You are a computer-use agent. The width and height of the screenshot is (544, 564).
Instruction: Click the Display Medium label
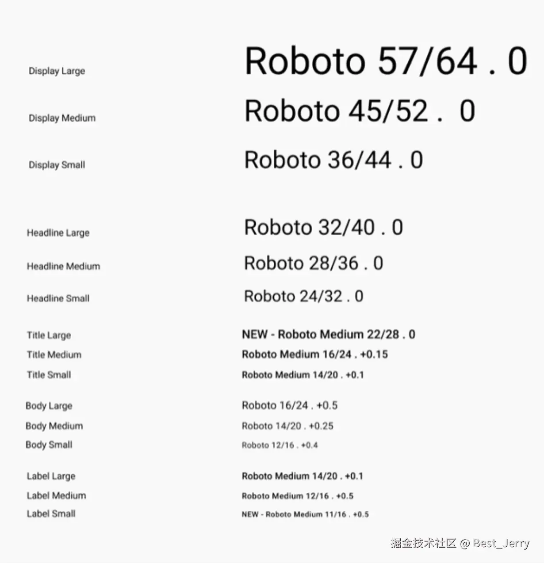(x=62, y=118)
